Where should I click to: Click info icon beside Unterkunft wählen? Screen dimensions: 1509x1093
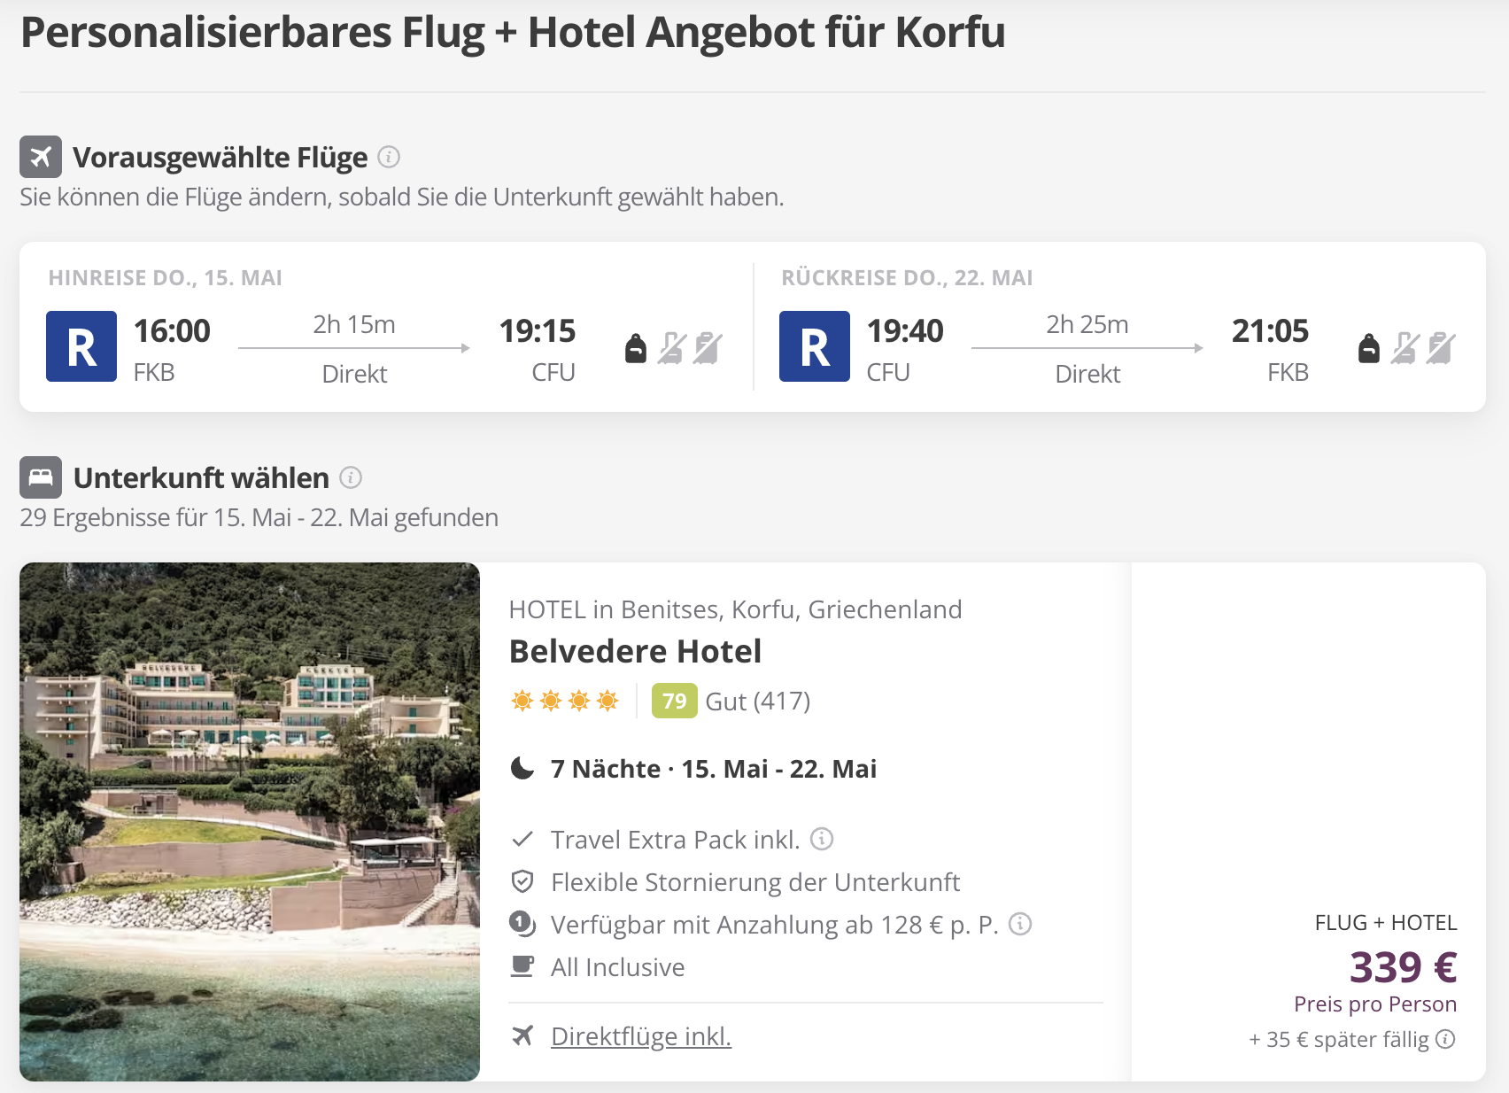(351, 478)
